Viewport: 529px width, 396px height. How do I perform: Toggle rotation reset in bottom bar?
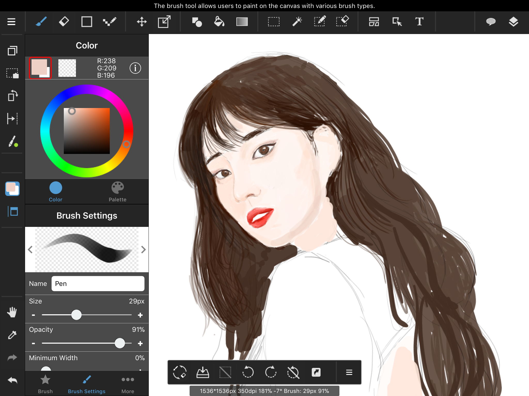pos(293,372)
